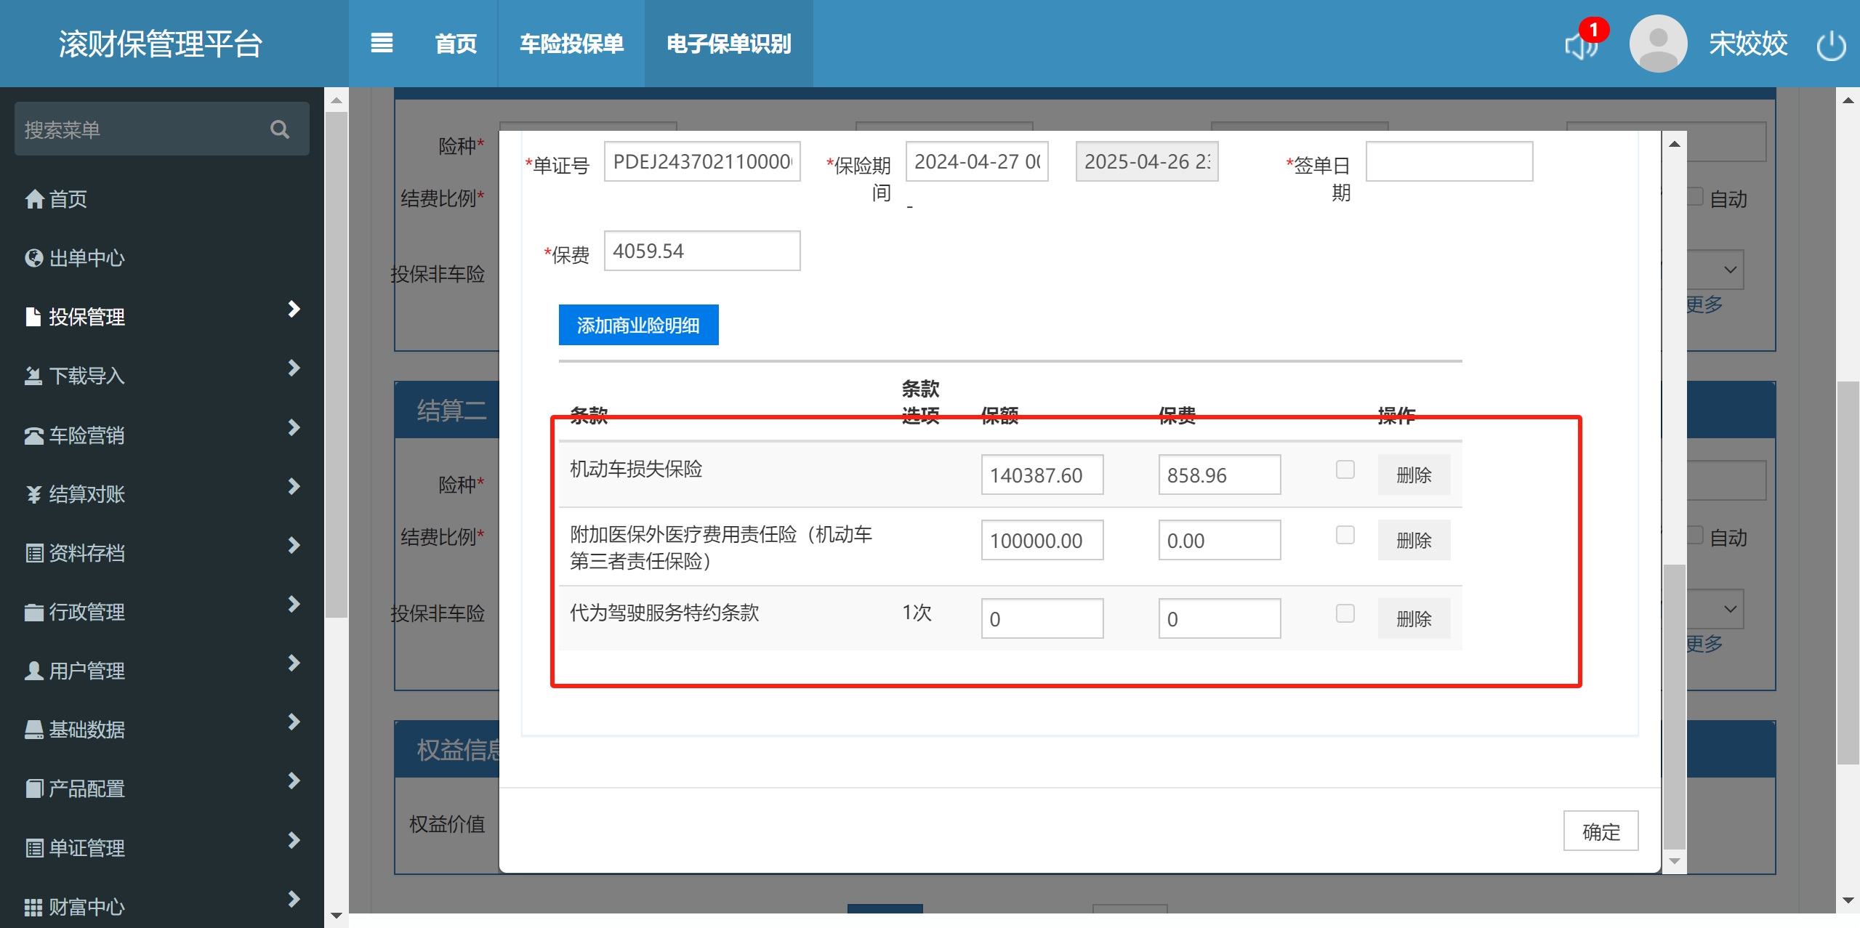1860x928 pixels.
Task: Open 出单中心 in the sidebar
Action: (x=86, y=258)
